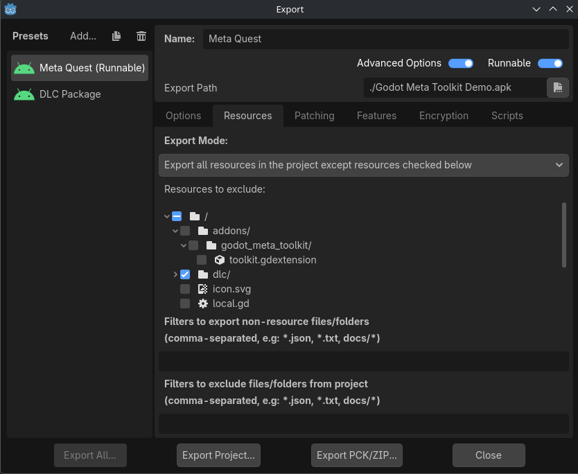This screenshot has width=578, height=474.
Task: Click inside the non-resource files filter field
Action: click(x=363, y=360)
